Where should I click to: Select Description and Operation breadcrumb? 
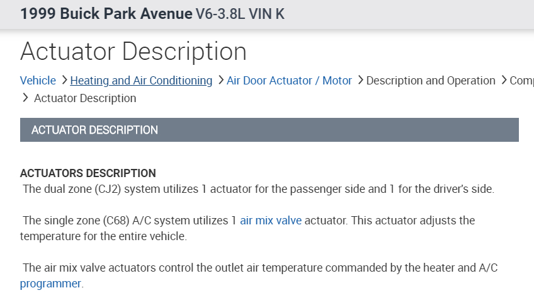431,81
